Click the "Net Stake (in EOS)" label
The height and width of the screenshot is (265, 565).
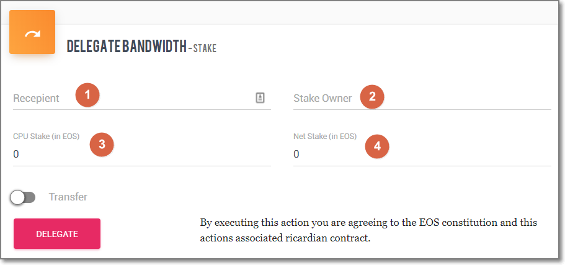click(325, 136)
